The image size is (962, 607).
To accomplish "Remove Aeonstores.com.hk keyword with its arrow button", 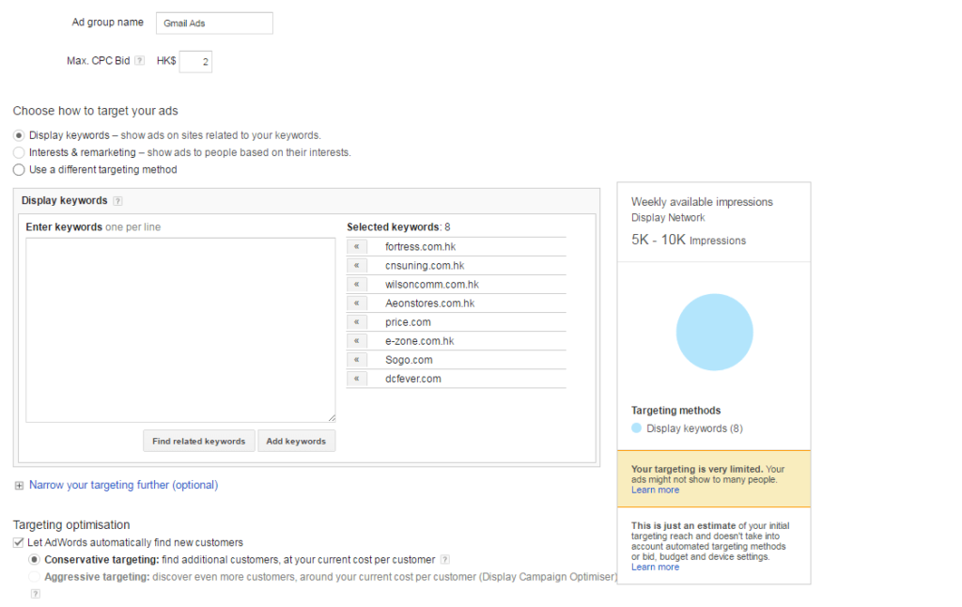I will point(356,303).
